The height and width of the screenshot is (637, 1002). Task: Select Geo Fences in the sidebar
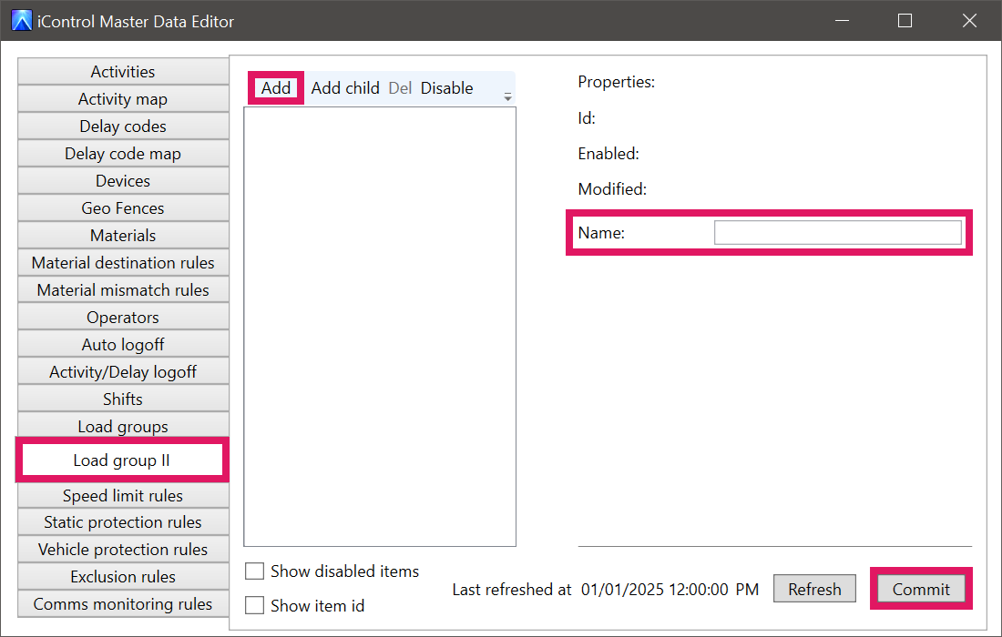point(123,208)
